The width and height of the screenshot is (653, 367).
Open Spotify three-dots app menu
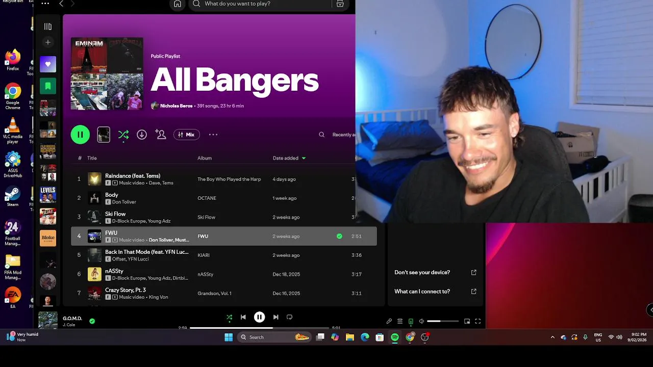pos(45,4)
